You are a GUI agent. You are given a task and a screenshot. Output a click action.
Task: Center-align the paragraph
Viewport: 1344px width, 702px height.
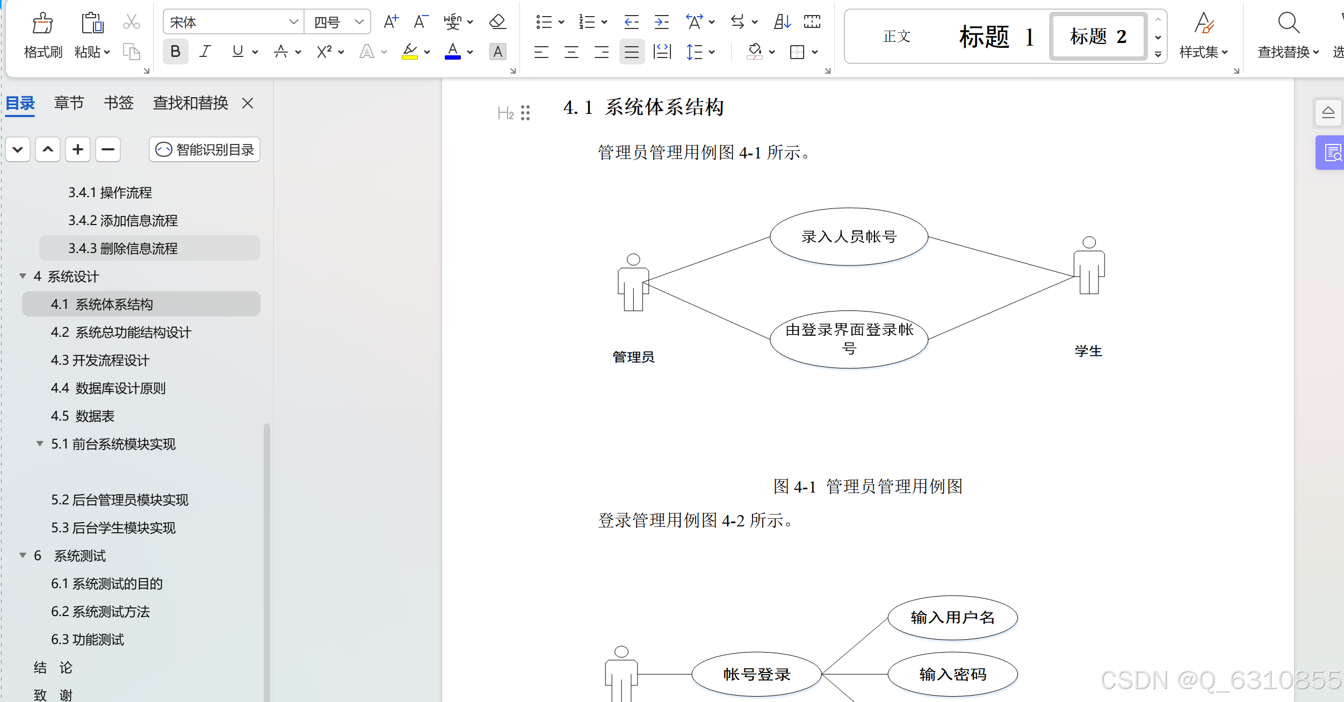(571, 52)
